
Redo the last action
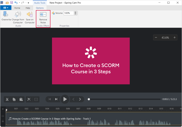coord(23,3)
